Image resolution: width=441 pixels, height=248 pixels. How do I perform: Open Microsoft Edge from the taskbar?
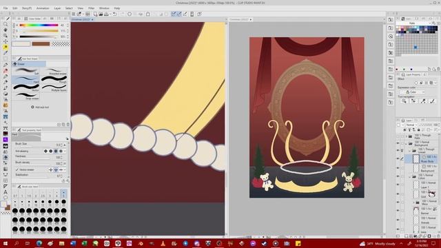point(39,243)
